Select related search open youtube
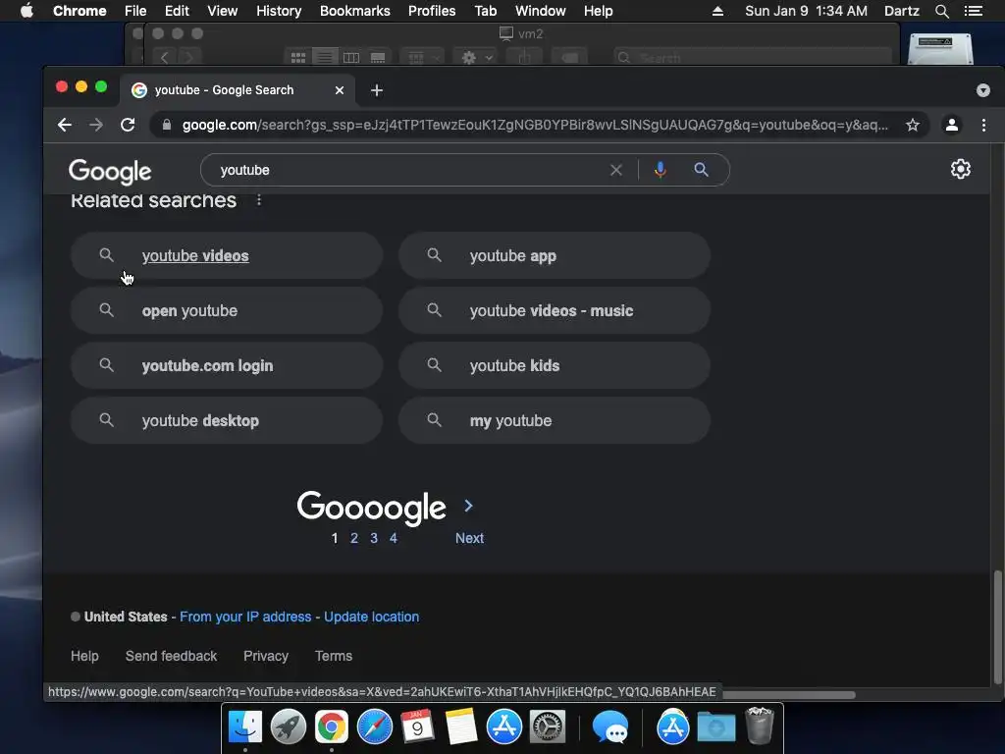 (227, 311)
